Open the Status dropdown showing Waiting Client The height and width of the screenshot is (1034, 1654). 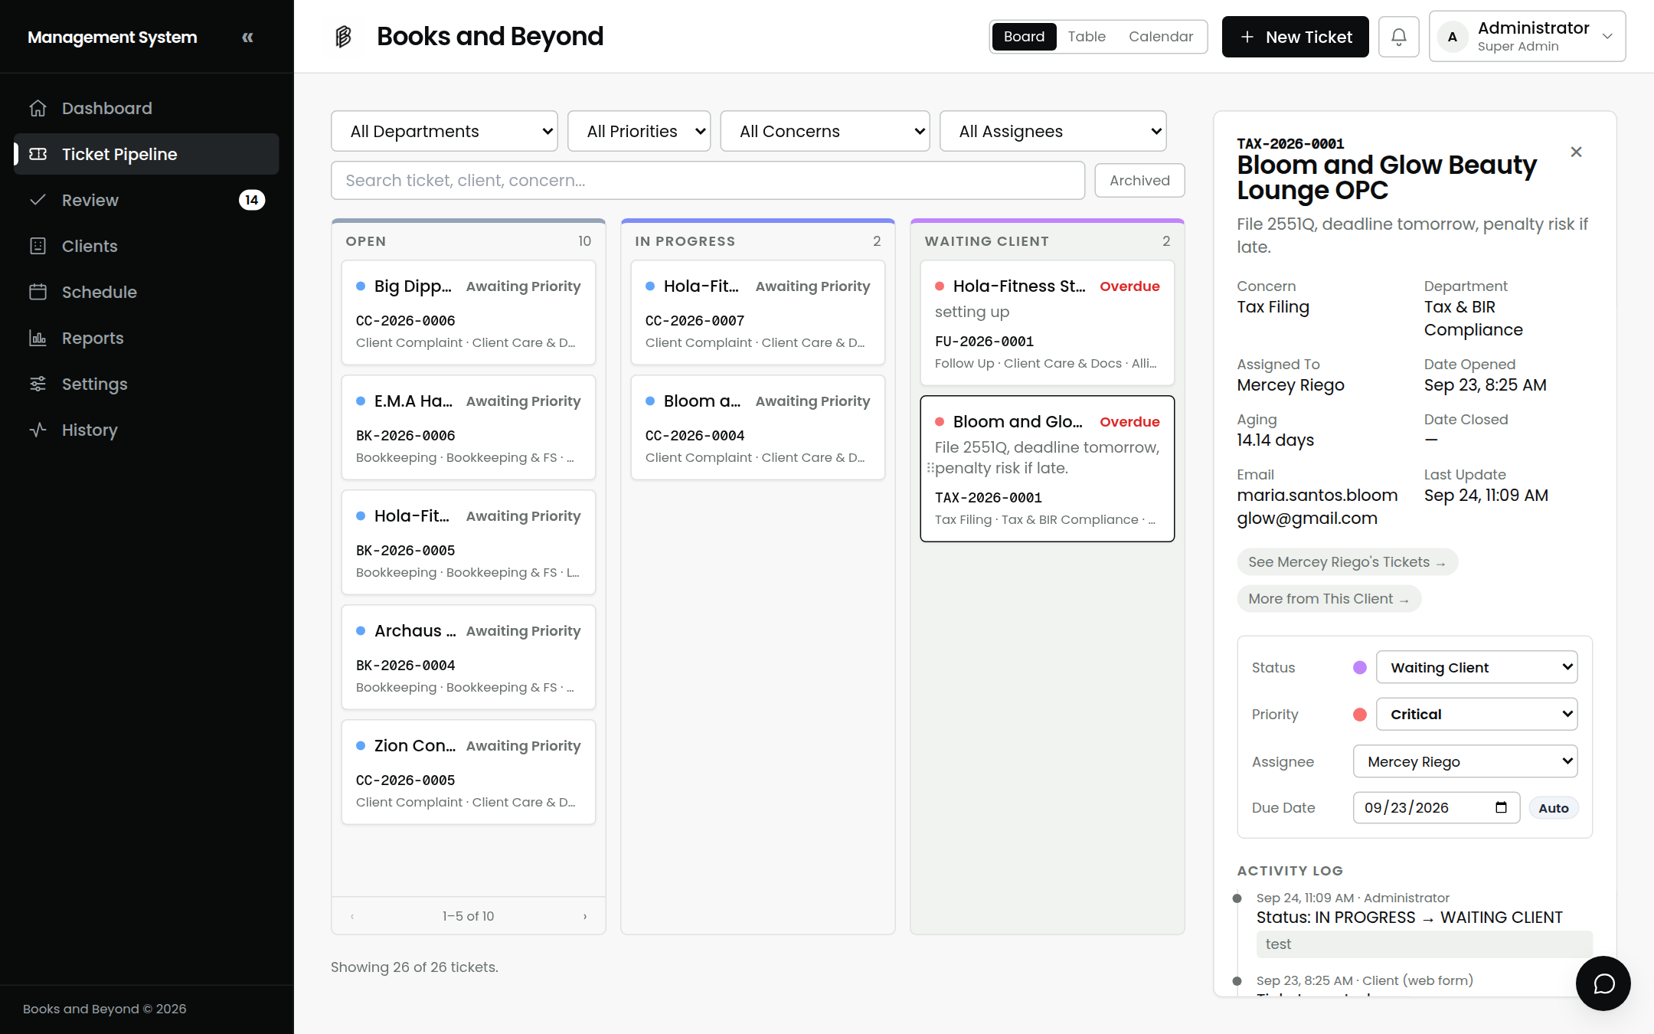click(1476, 667)
